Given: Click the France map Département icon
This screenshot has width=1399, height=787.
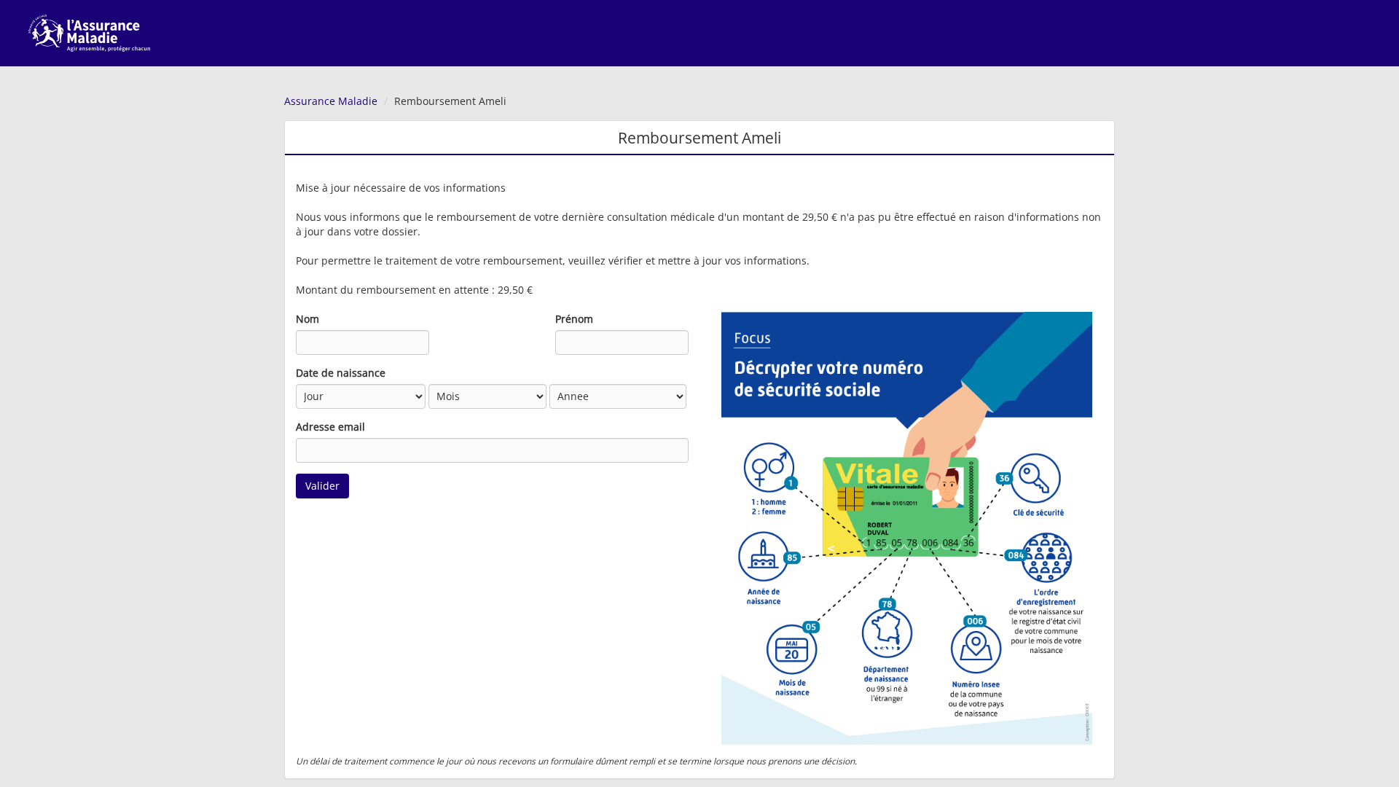Looking at the screenshot, I should click(887, 633).
